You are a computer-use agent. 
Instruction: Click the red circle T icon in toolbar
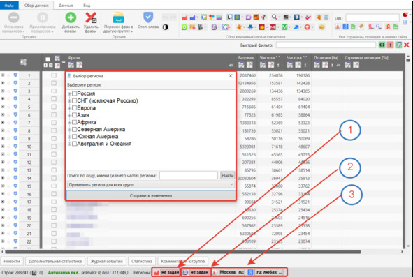pos(307,27)
